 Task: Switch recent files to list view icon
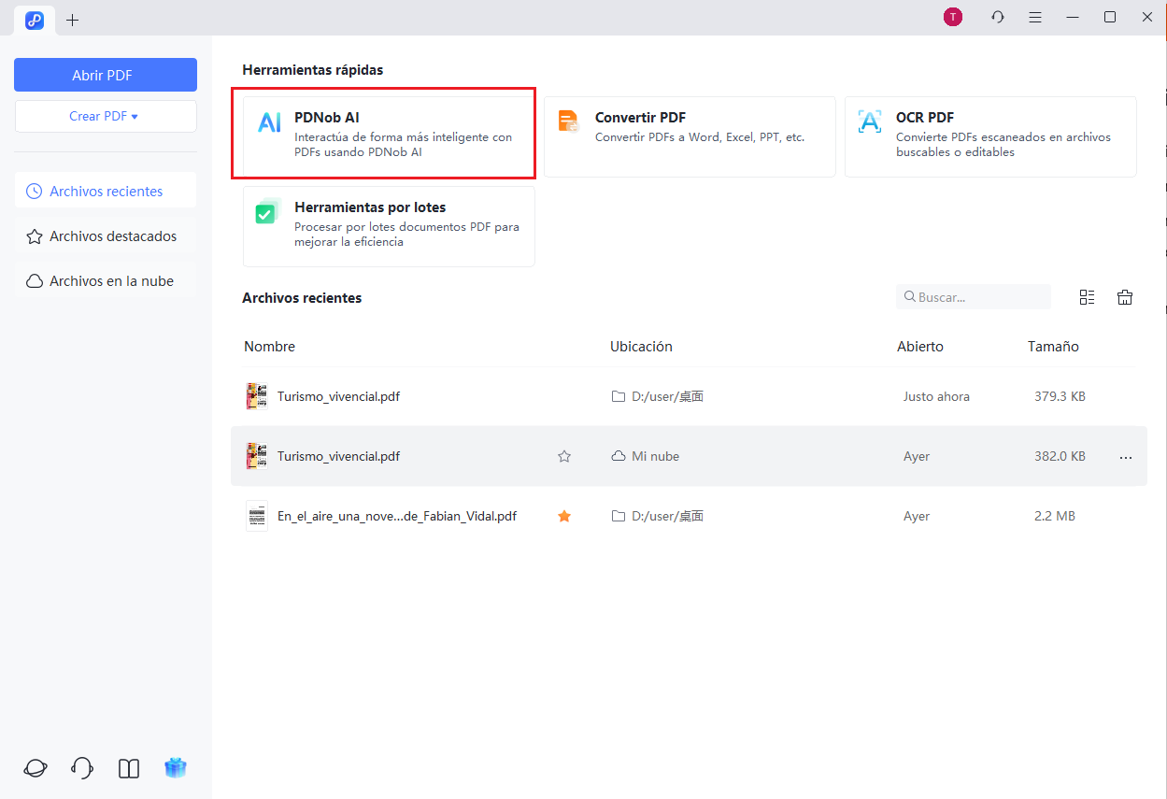coord(1087,297)
